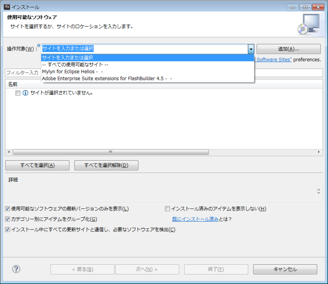The height and width of the screenshot is (284, 328).
Task: Click the help question mark icon
Action: coord(16,269)
